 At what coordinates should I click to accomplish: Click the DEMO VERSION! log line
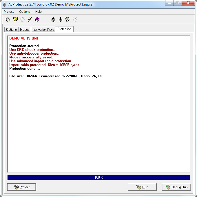coord(24,38)
